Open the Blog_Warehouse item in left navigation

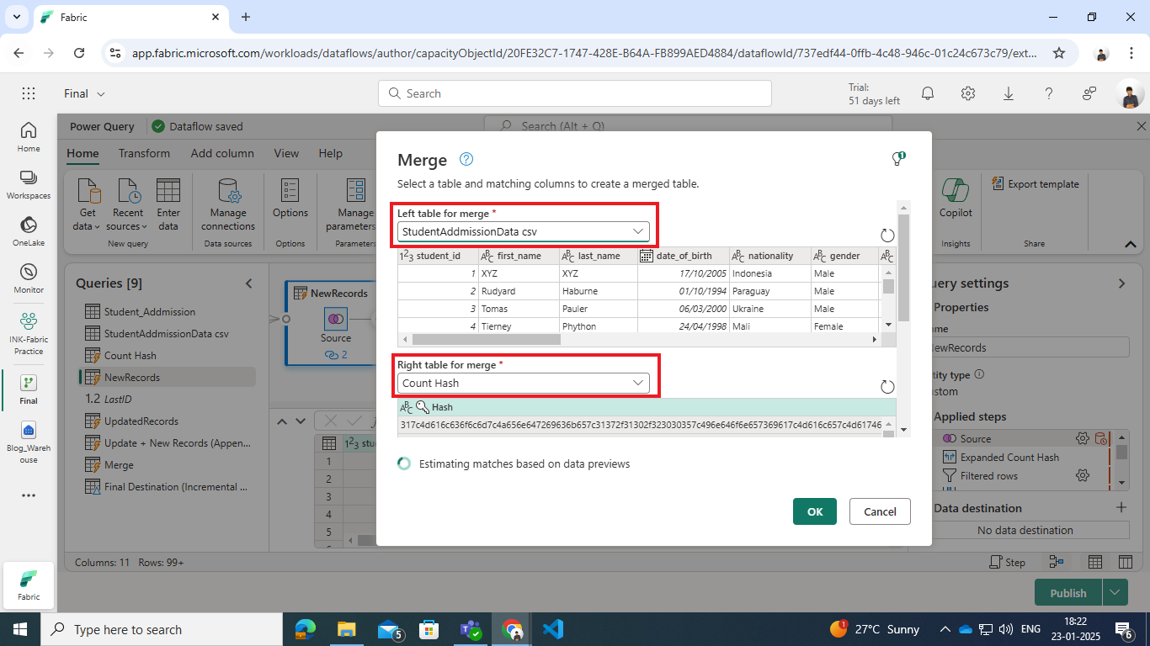pyautogui.click(x=29, y=442)
